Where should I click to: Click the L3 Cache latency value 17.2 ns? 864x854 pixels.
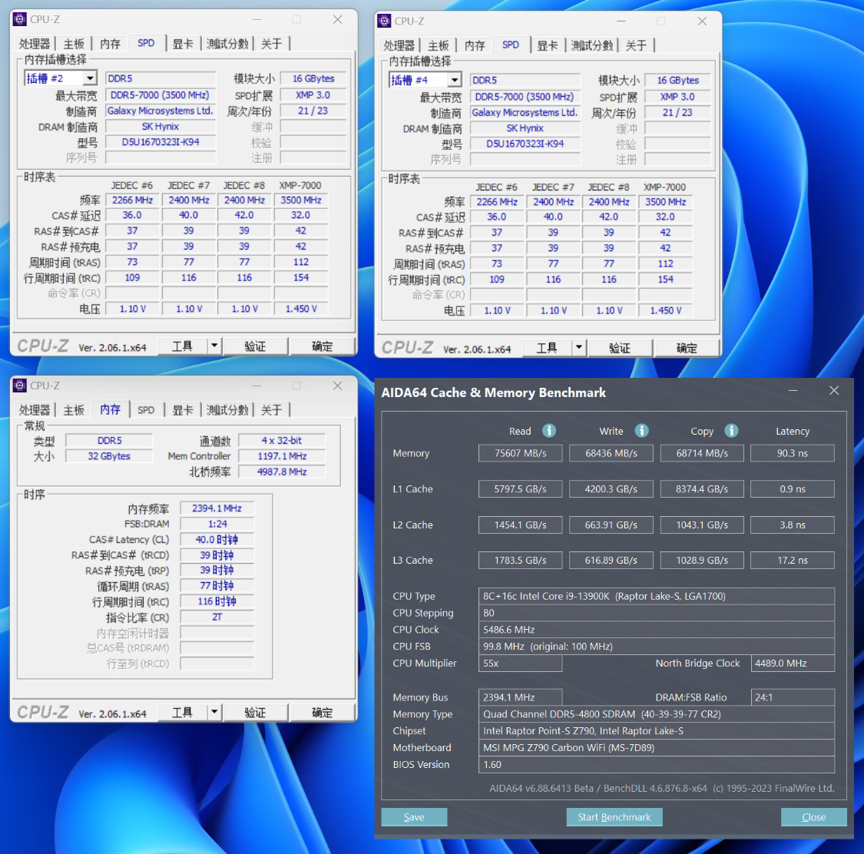(x=793, y=560)
